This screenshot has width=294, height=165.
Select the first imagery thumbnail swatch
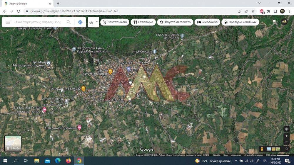click(269, 149)
